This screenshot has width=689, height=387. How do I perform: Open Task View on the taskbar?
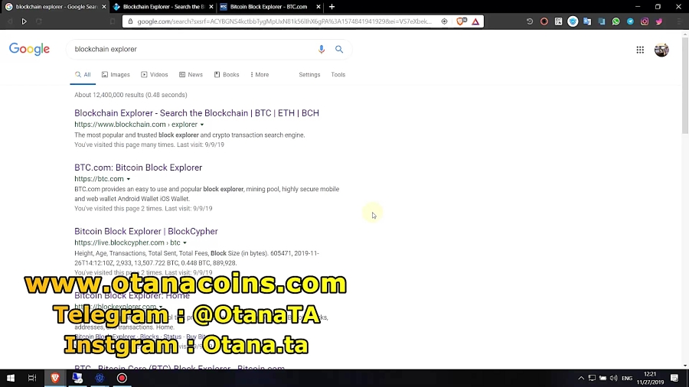[x=32, y=378]
